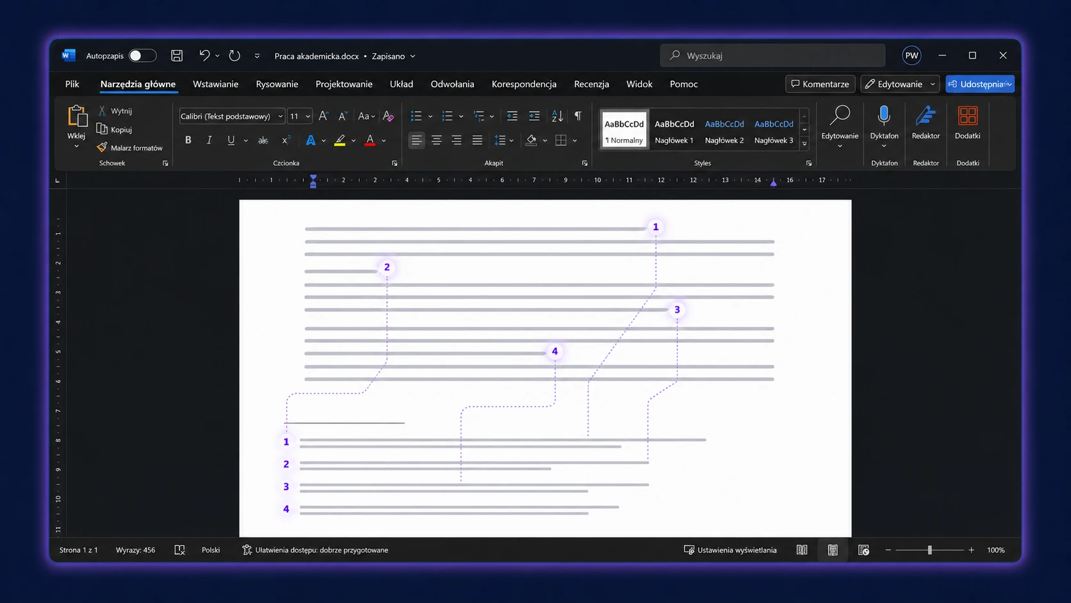
Task: Switch to the Odwołania tab
Action: click(452, 84)
